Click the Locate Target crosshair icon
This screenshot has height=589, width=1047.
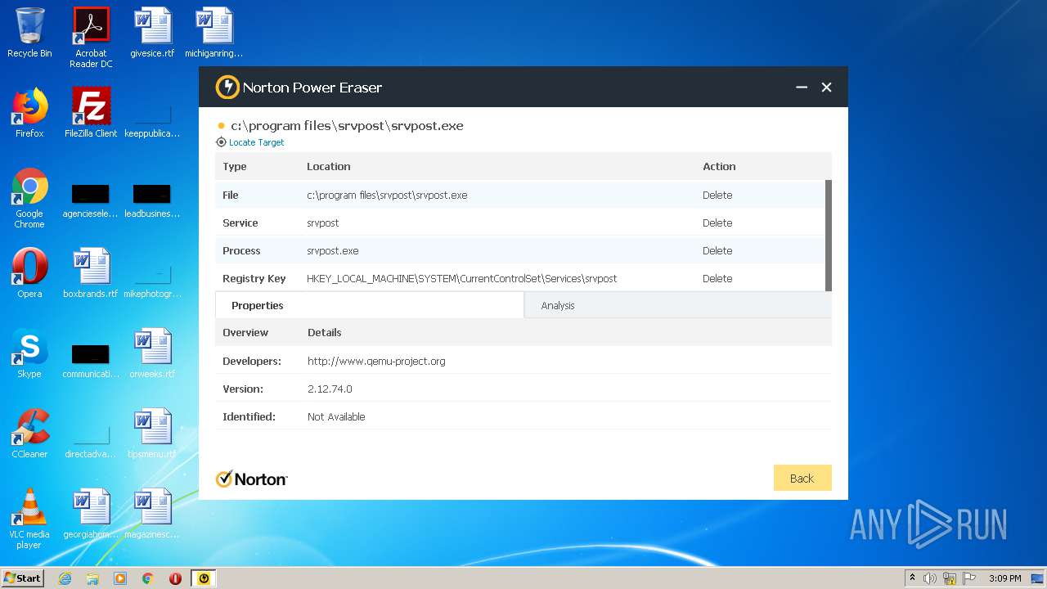pyautogui.click(x=221, y=142)
